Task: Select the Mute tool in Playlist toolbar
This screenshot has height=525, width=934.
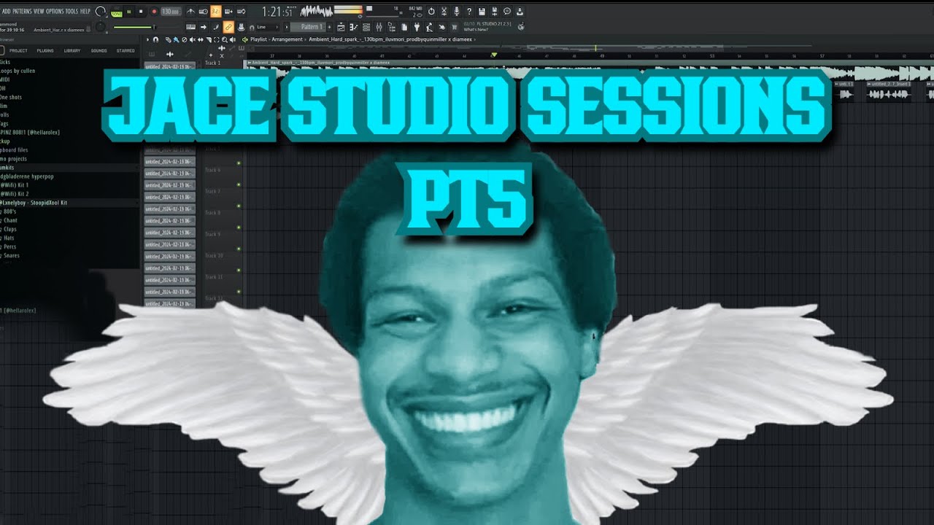Action: pos(193,39)
